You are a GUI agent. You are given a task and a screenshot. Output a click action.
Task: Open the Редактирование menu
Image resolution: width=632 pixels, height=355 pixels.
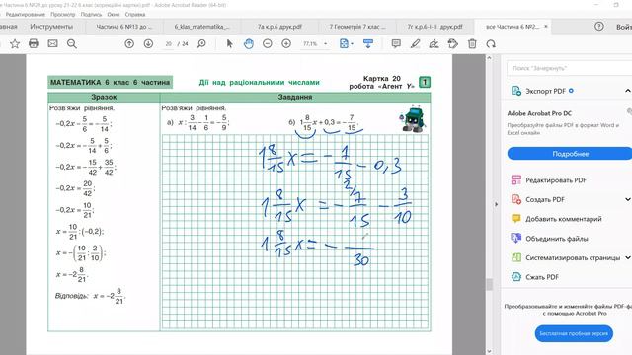tap(25, 15)
